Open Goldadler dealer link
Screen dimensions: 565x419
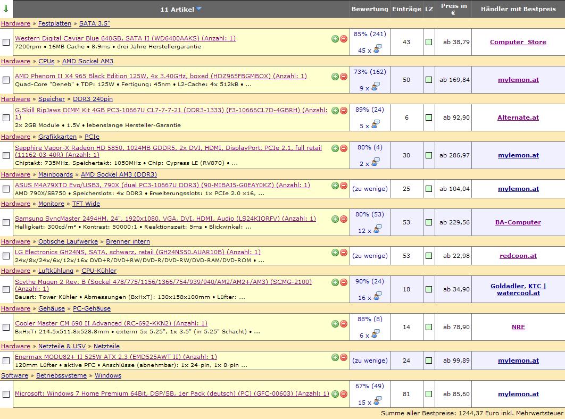point(507,287)
